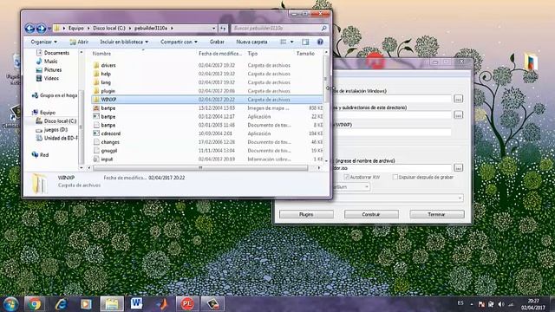Open MATLAB taskbar icon
Image resolution: width=555 pixels, height=312 pixels.
pos(162,304)
